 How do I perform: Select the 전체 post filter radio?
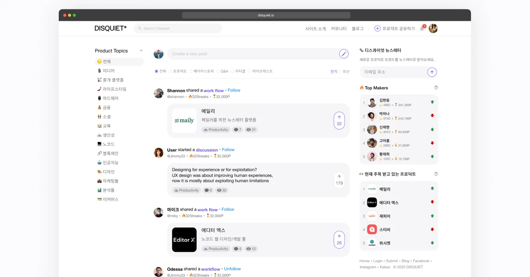156,71
